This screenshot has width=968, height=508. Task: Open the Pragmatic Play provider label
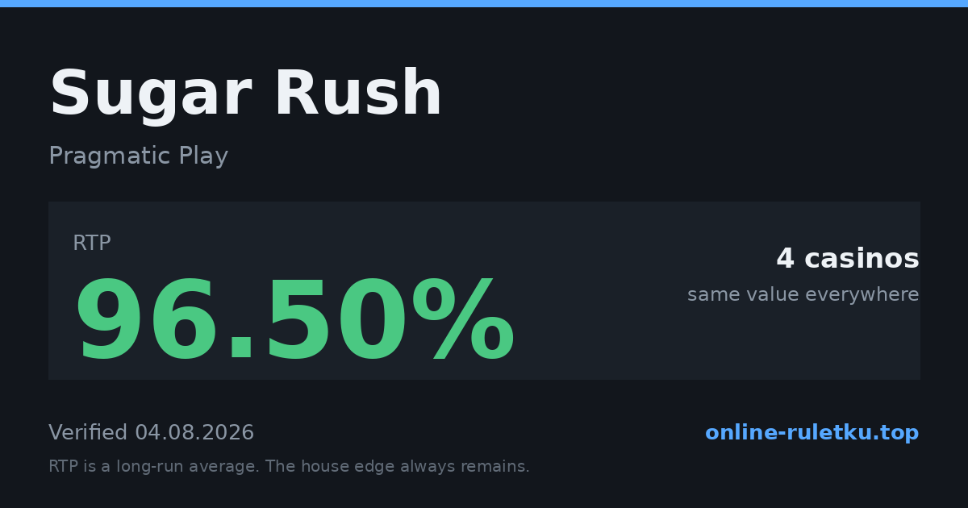pos(139,156)
